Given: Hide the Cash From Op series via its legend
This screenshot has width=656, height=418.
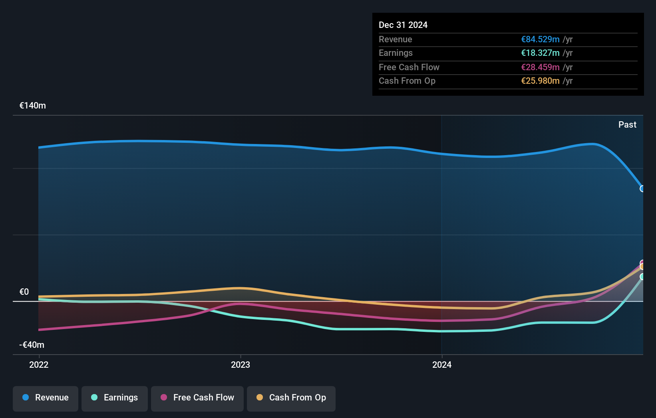Looking at the screenshot, I should (x=291, y=398).
